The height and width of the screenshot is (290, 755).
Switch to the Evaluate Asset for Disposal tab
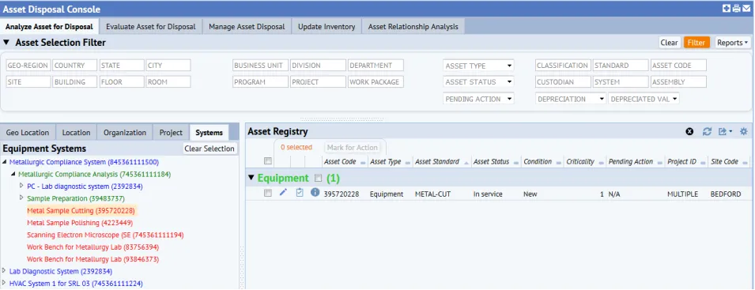151,26
